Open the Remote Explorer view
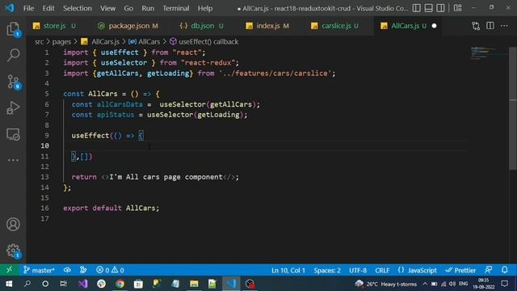The image size is (517, 291). [13, 134]
